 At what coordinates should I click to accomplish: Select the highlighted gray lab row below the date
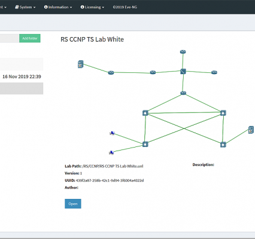tap(22, 88)
